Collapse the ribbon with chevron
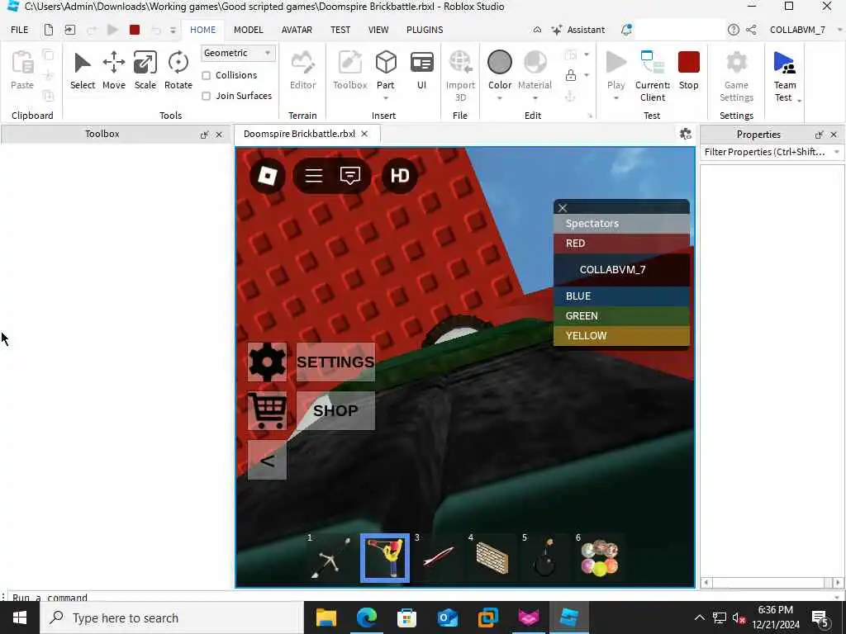The width and height of the screenshot is (846, 634). (537, 30)
